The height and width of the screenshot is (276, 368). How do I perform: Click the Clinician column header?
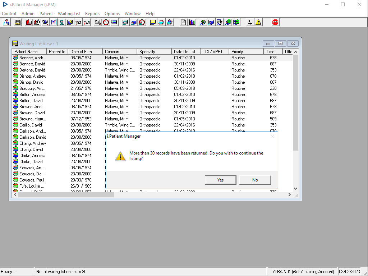pos(120,52)
